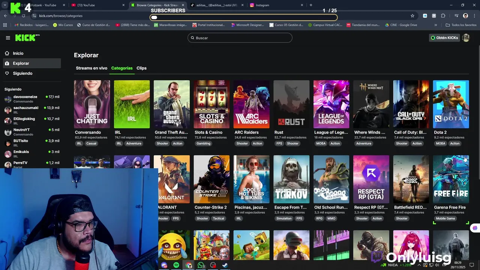The height and width of the screenshot is (270, 480).
Task: Open Call of Duty Black Ops category
Action: [411, 104]
